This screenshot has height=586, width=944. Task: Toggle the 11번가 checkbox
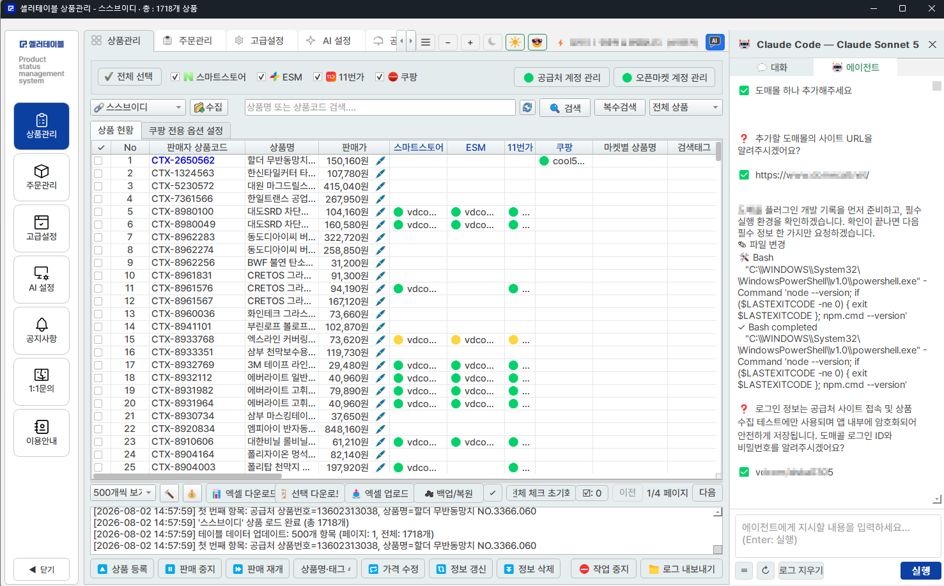(318, 77)
